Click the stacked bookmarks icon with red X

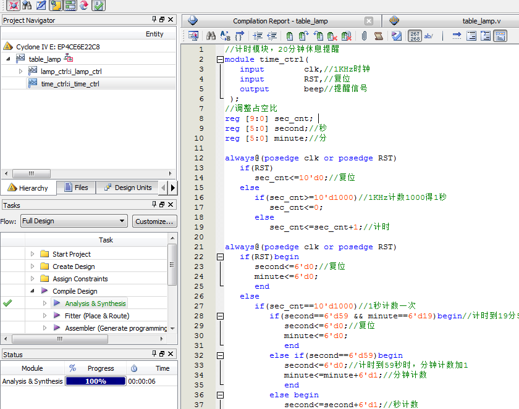pyautogui.click(x=346, y=36)
